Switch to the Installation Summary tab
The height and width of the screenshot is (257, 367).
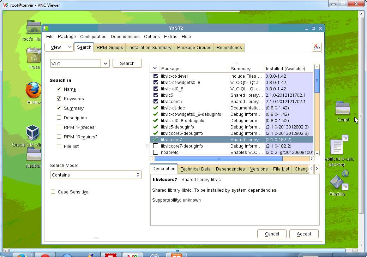150,48
